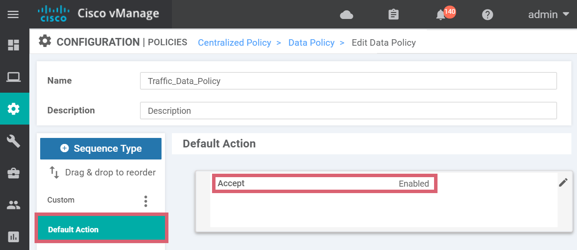
Task: Open the Dashboard from the sidebar
Action: click(x=14, y=45)
